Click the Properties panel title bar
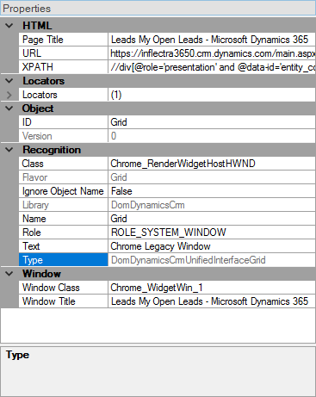316x397 pixels. 158,8
